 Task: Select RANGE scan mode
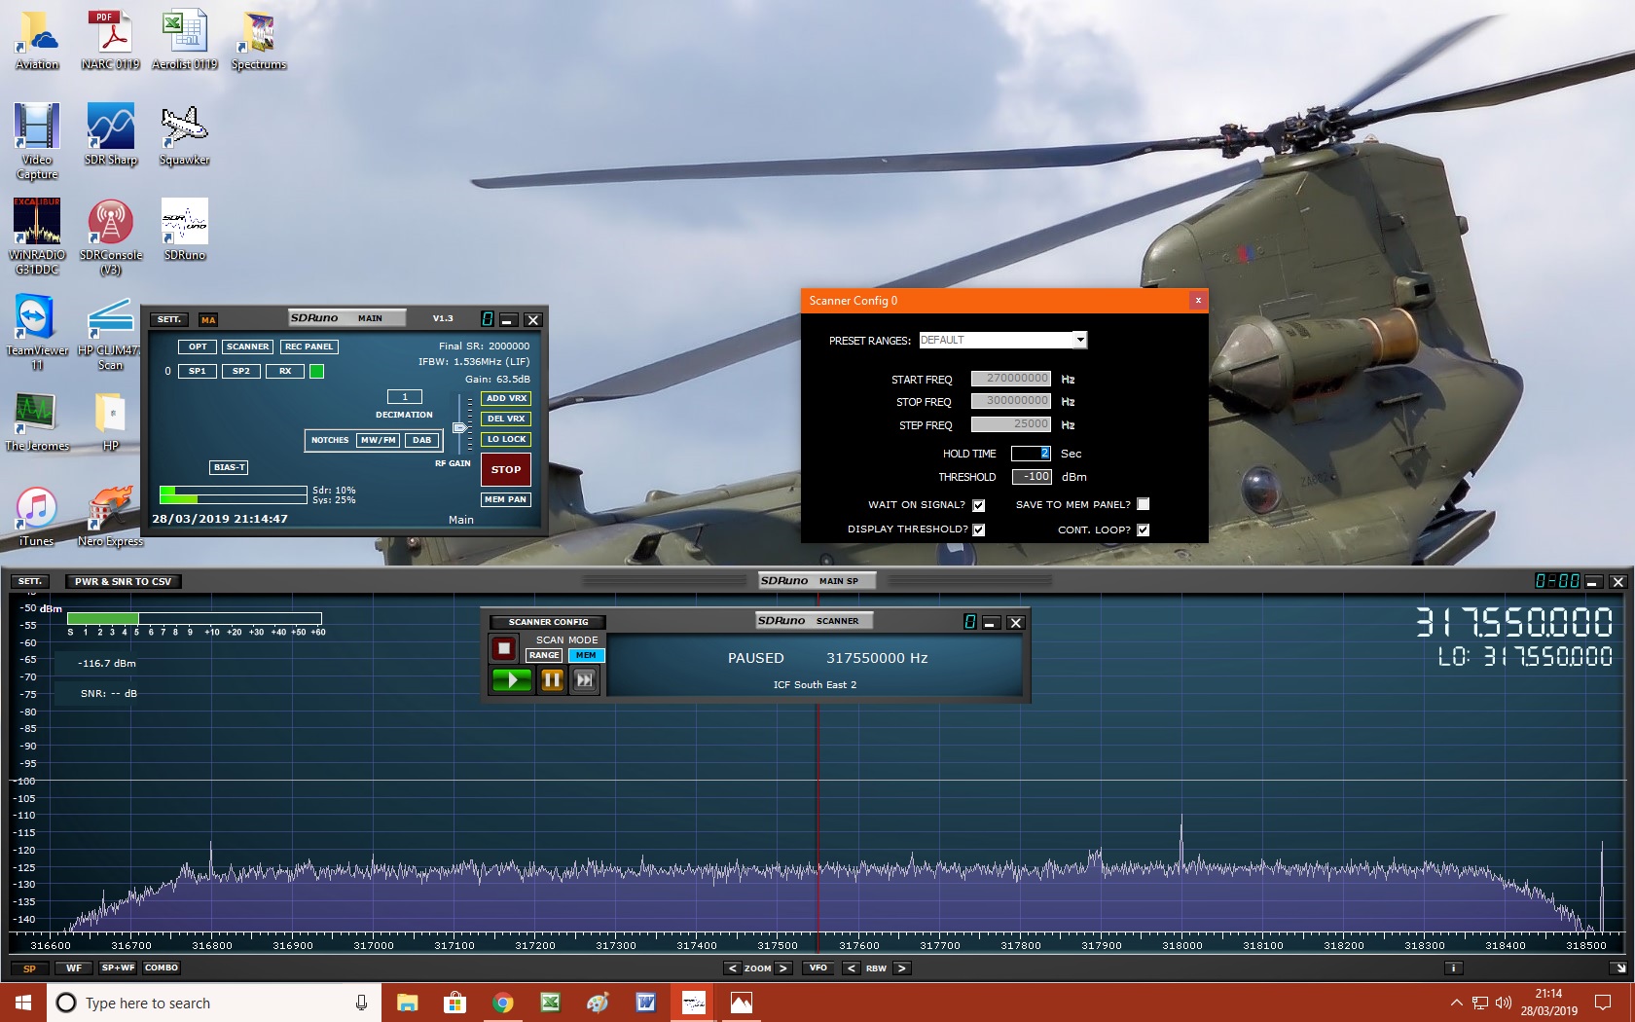click(x=544, y=655)
